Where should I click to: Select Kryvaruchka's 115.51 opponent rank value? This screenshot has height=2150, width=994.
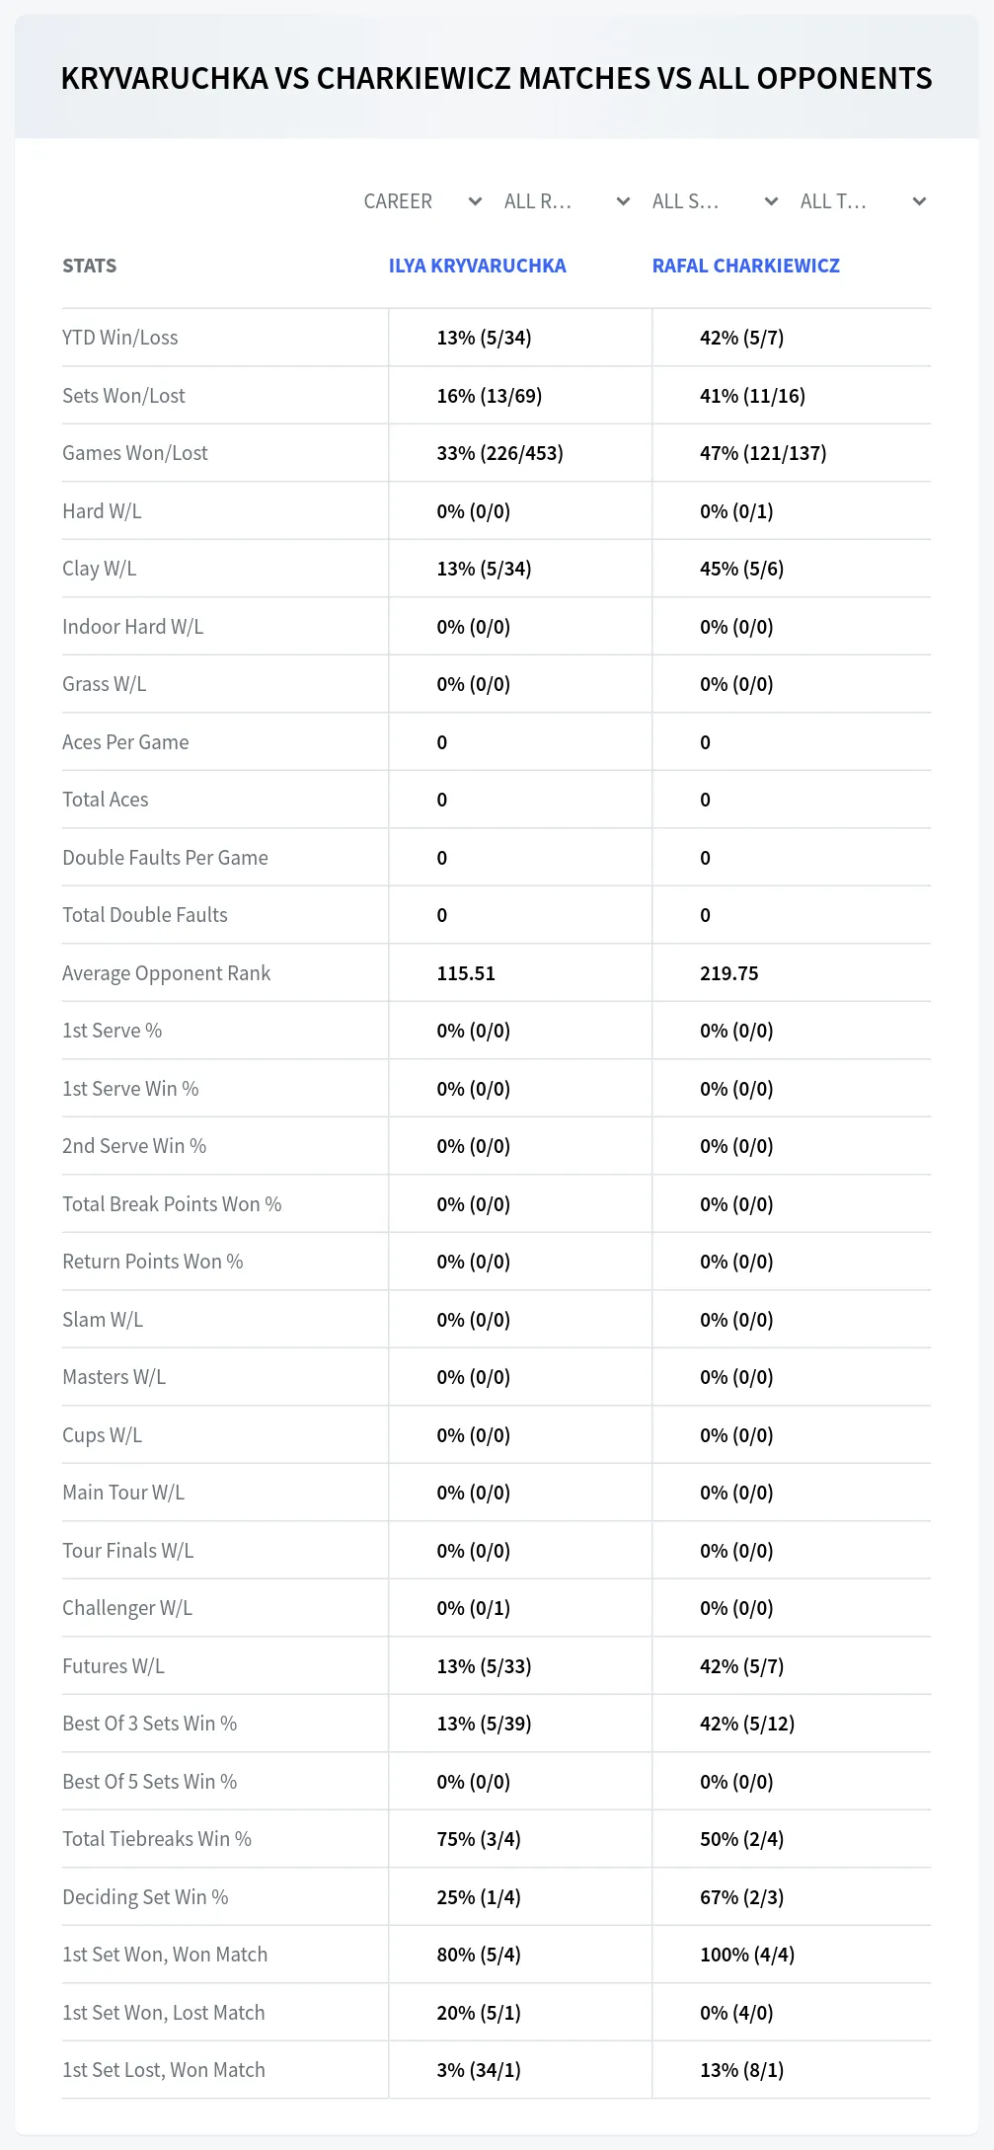click(466, 973)
